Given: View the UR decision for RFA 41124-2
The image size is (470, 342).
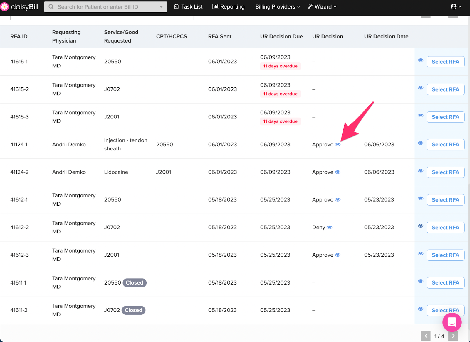Looking at the screenshot, I should 338,172.
